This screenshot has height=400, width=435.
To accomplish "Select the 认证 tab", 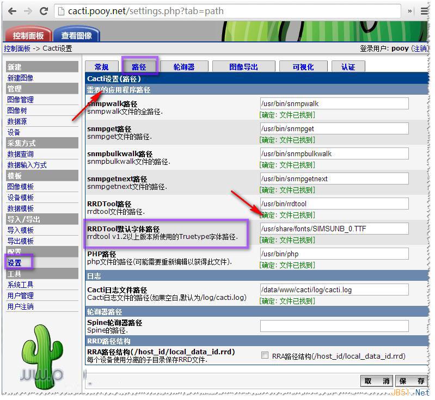I will tap(348, 67).
